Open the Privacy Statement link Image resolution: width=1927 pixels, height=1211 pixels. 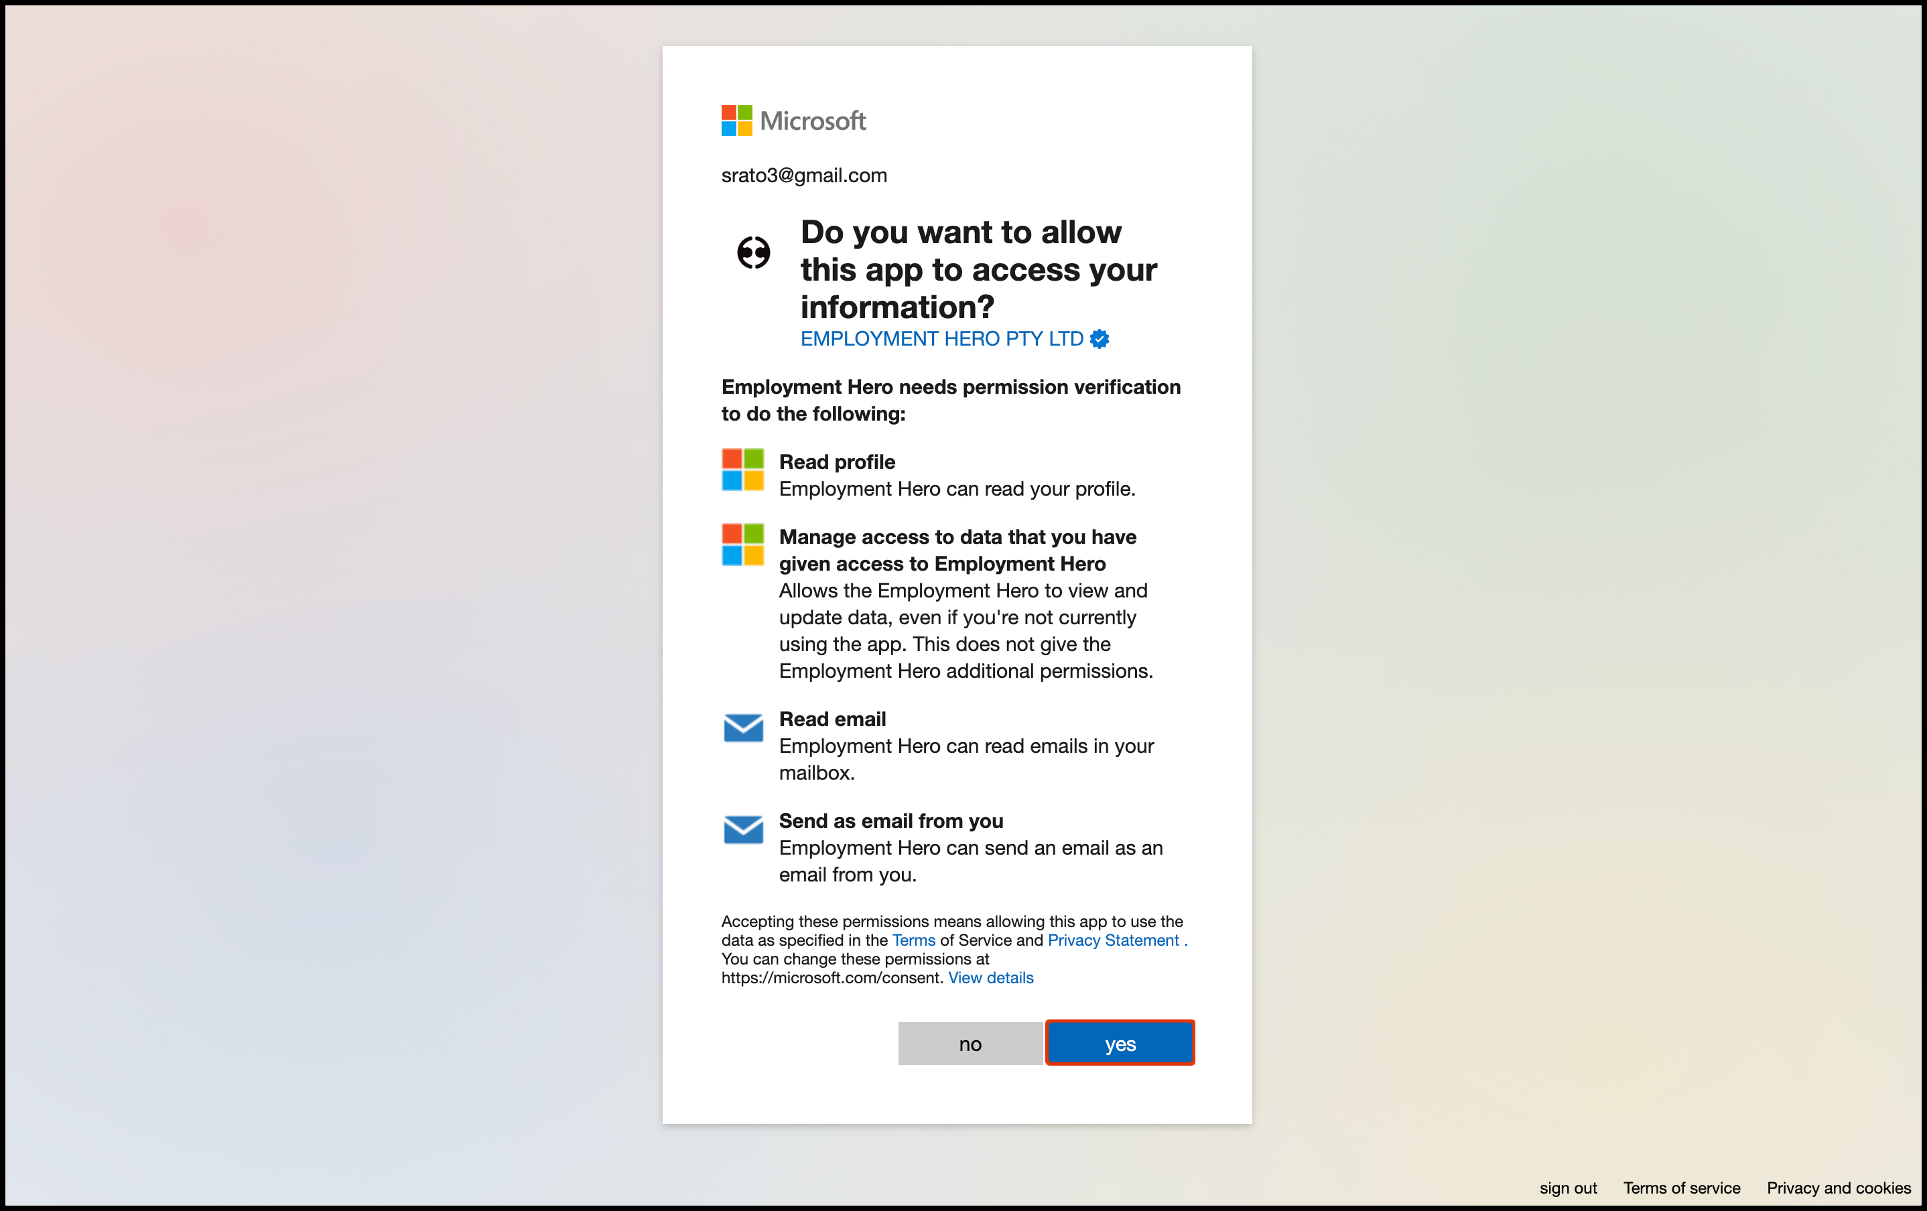pyautogui.click(x=1113, y=940)
